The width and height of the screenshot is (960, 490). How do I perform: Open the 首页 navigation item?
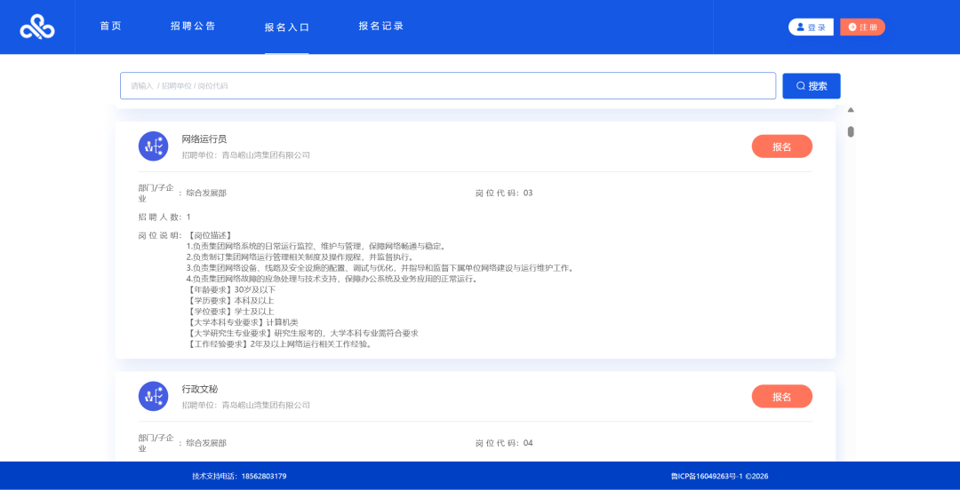click(111, 27)
